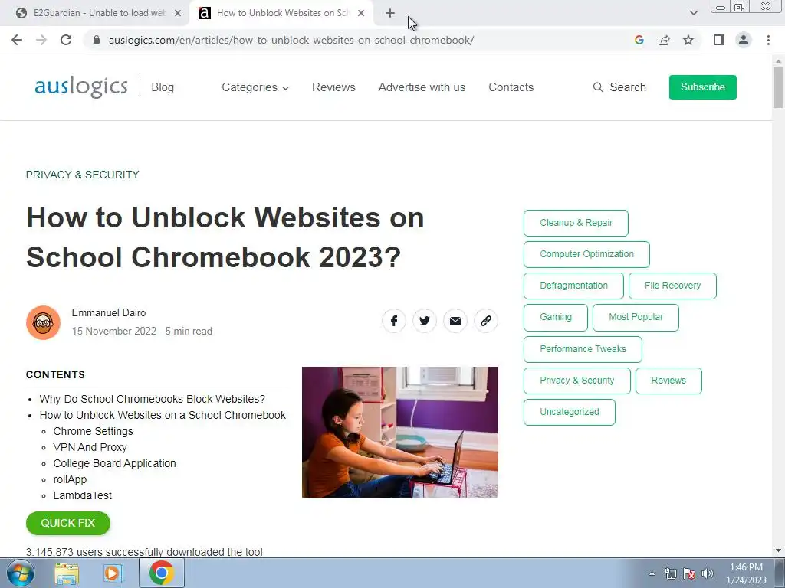The height and width of the screenshot is (588, 785).
Task: Close the How to Unblock Websites tab
Action: (361, 14)
